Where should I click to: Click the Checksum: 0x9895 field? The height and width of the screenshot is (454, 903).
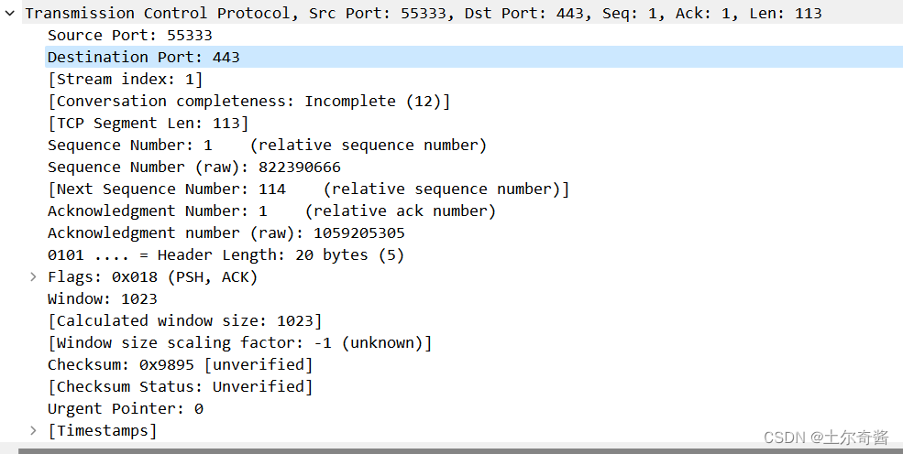click(x=180, y=364)
